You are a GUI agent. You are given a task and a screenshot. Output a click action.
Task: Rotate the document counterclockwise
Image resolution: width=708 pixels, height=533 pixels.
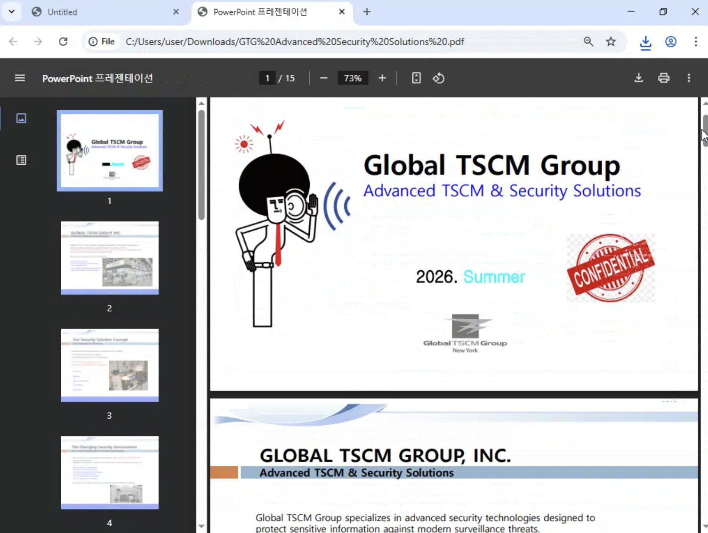(439, 78)
